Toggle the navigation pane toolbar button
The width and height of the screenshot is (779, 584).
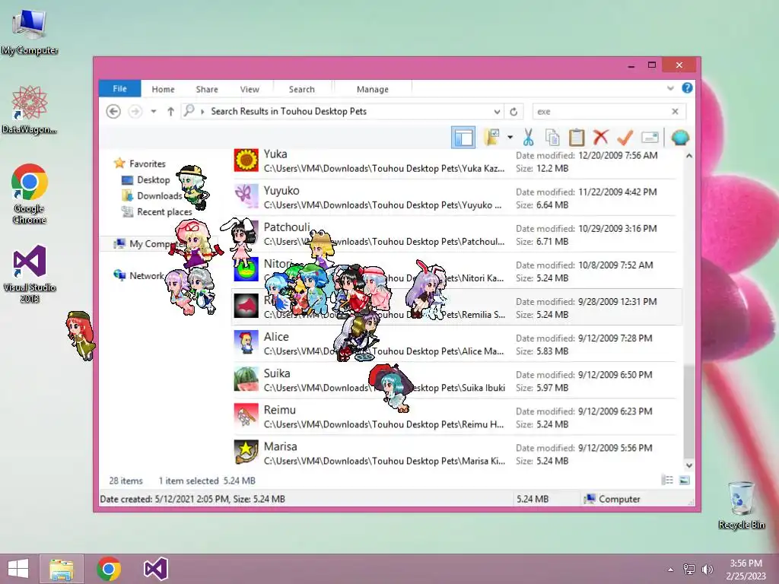point(463,138)
